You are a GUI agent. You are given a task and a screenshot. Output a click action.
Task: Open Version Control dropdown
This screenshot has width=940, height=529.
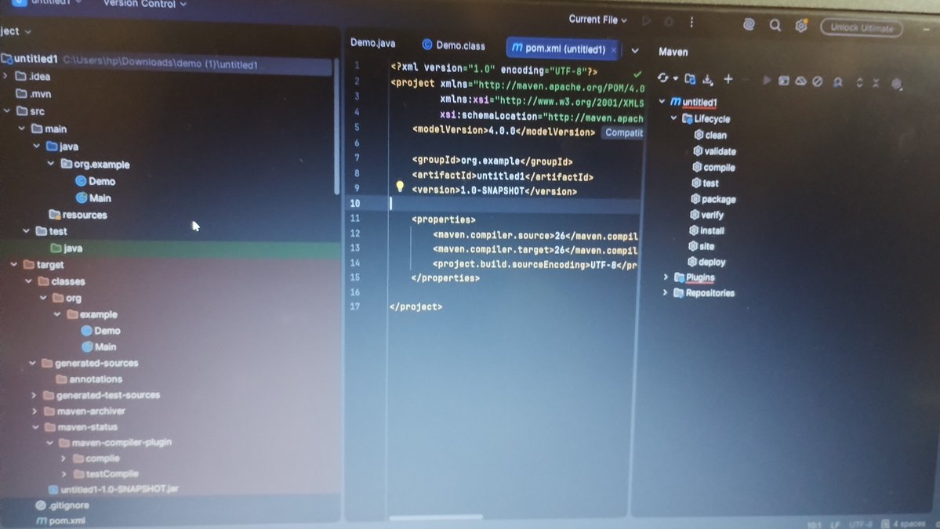[144, 4]
